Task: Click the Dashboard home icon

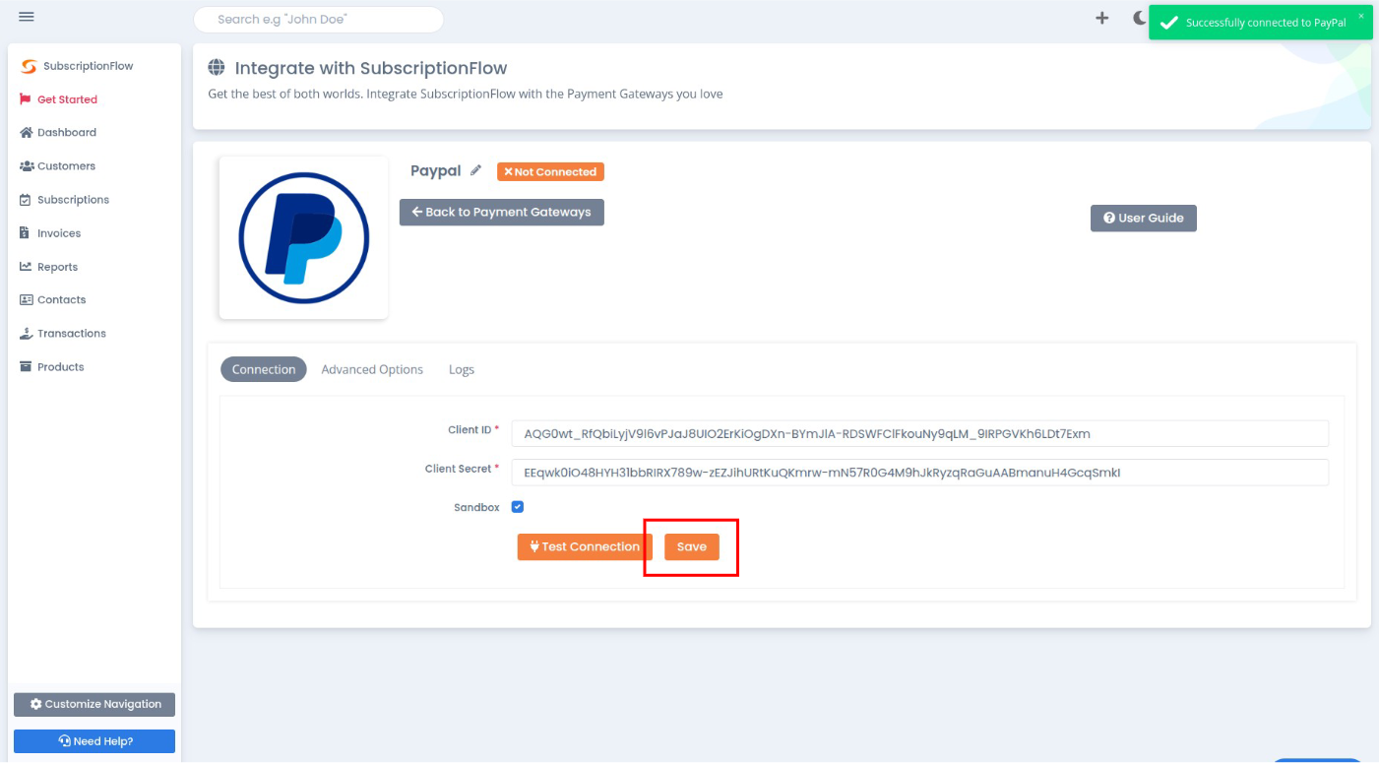Action: (27, 133)
